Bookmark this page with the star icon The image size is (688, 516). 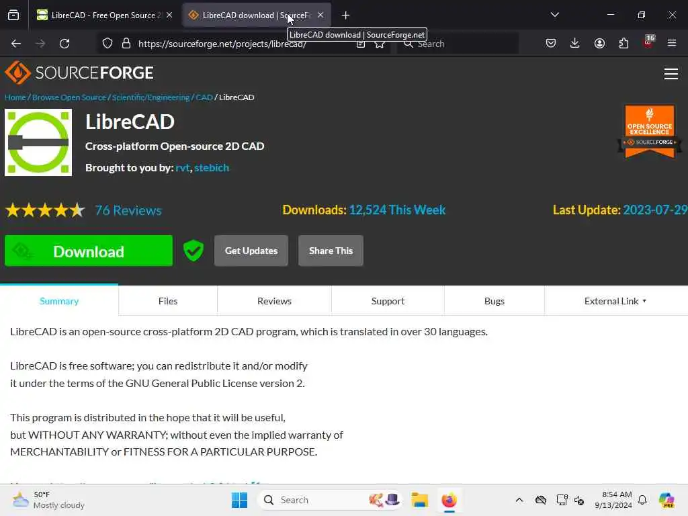(x=380, y=44)
